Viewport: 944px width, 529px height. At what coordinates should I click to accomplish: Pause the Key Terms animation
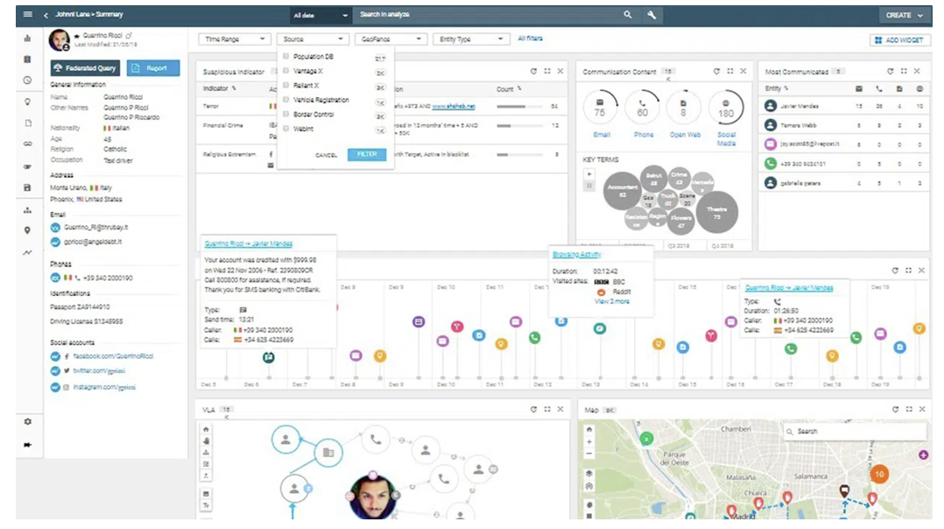pyautogui.click(x=588, y=186)
